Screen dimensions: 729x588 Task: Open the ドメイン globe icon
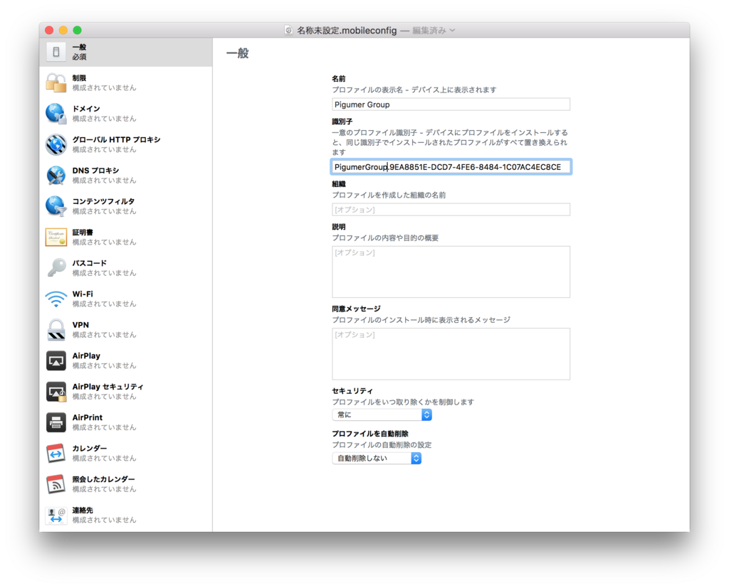tap(56, 113)
